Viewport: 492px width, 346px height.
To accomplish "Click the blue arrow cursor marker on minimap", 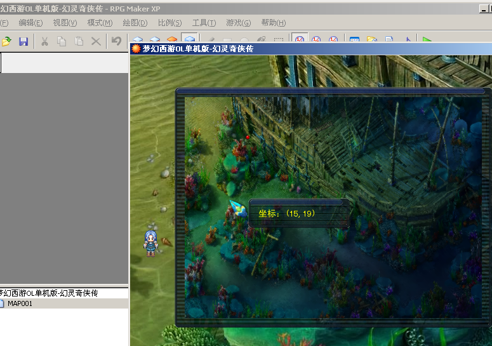I will (x=239, y=208).
